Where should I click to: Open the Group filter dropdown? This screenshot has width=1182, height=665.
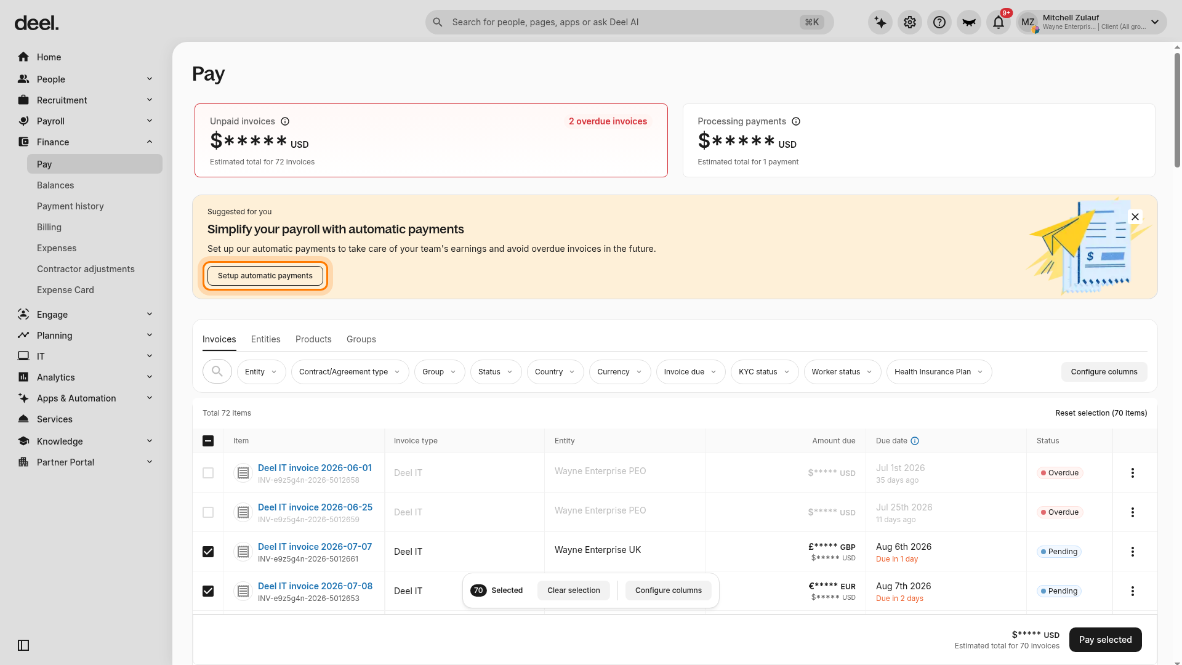(440, 372)
